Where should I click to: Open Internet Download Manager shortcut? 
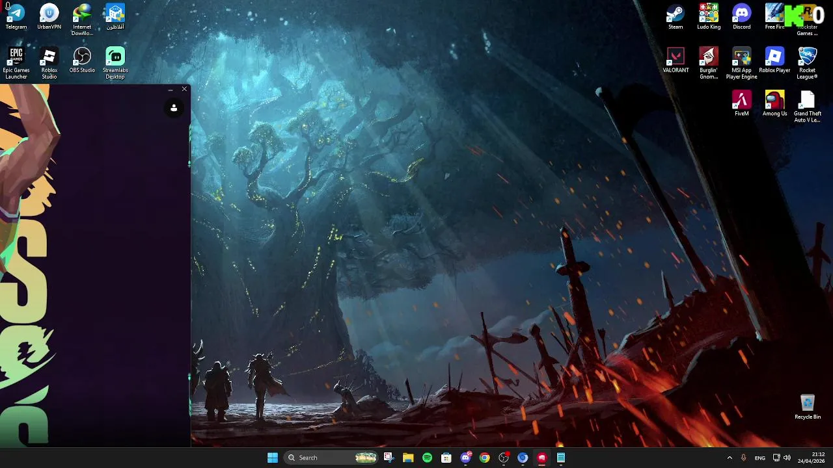pyautogui.click(x=82, y=20)
